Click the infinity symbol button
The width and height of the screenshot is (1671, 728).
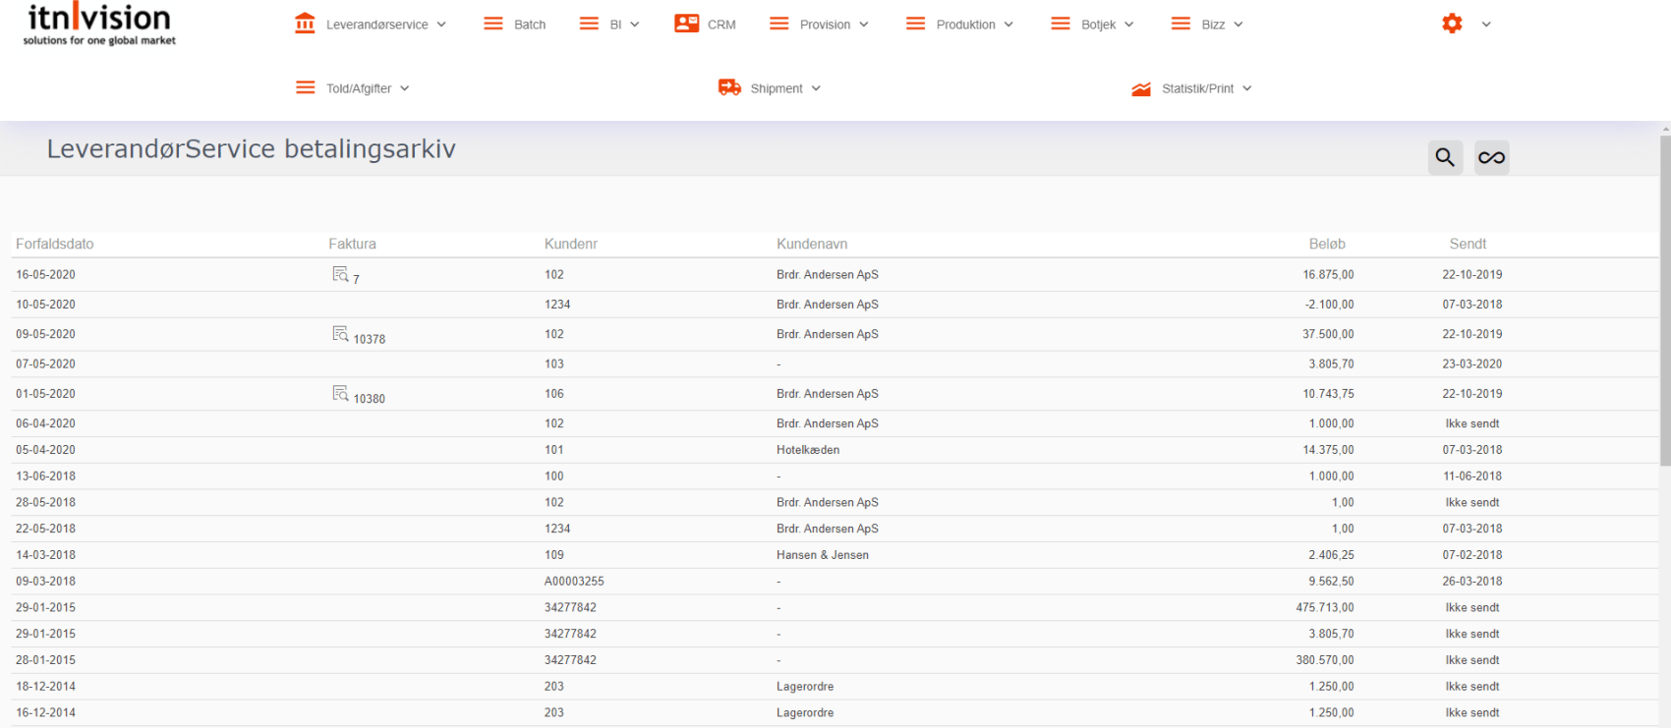(1491, 157)
